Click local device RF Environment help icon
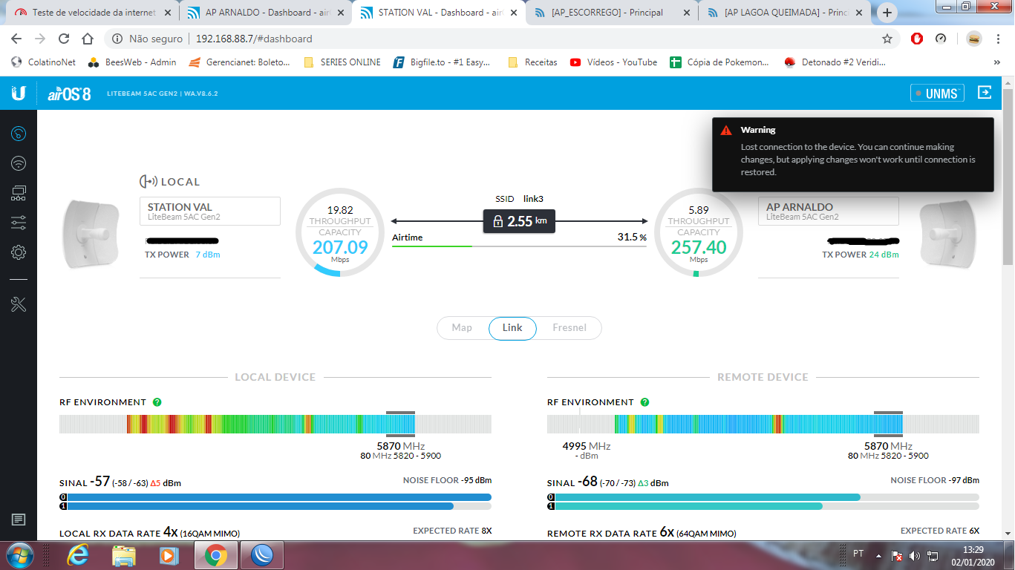The height and width of the screenshot is (570, 1015). [x=157, y=402]
